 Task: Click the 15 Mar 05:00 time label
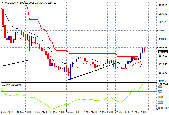pyautogui.click(x=57, y=112)
